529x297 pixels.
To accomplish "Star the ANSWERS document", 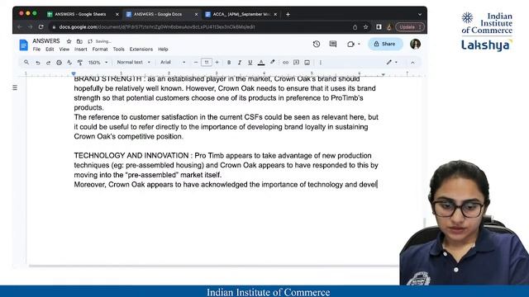I will pyautogui.click(x=69, y=41).
